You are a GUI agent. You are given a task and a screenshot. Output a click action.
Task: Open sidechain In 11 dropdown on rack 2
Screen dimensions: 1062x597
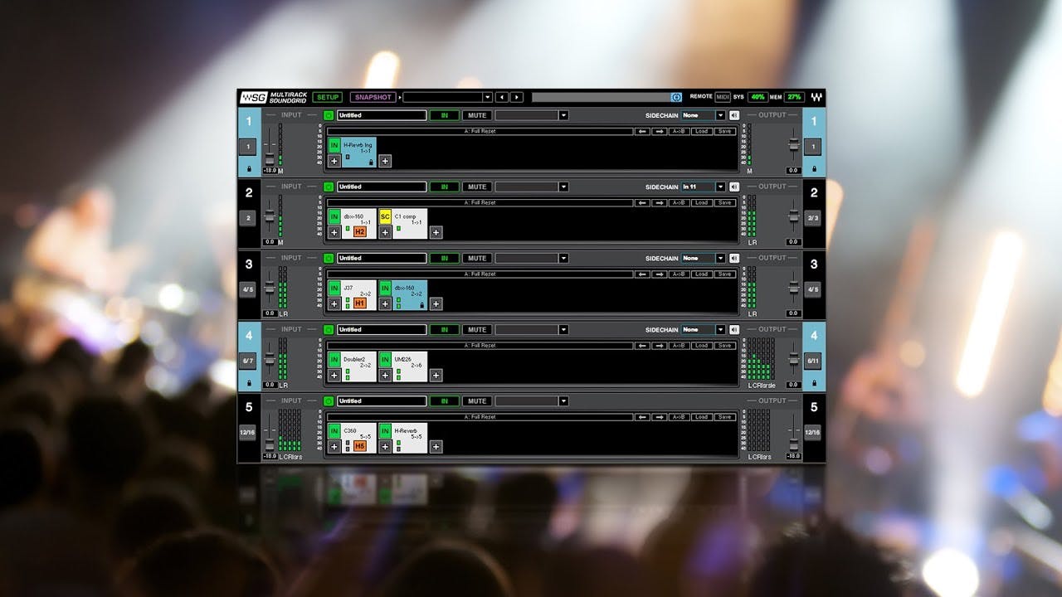click(720, 187)
